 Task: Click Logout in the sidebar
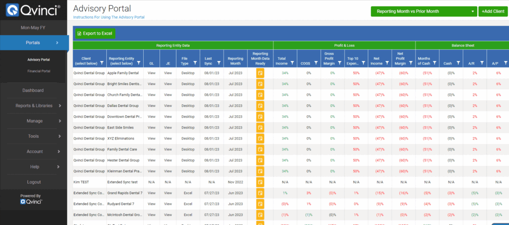(34, 182)
